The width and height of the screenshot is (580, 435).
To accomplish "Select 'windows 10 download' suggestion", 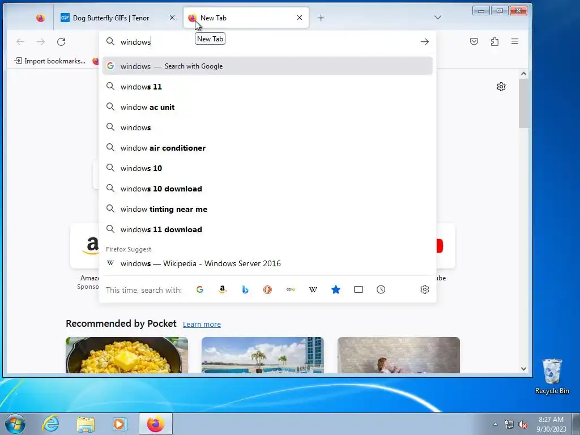I will tap(267, 189).
